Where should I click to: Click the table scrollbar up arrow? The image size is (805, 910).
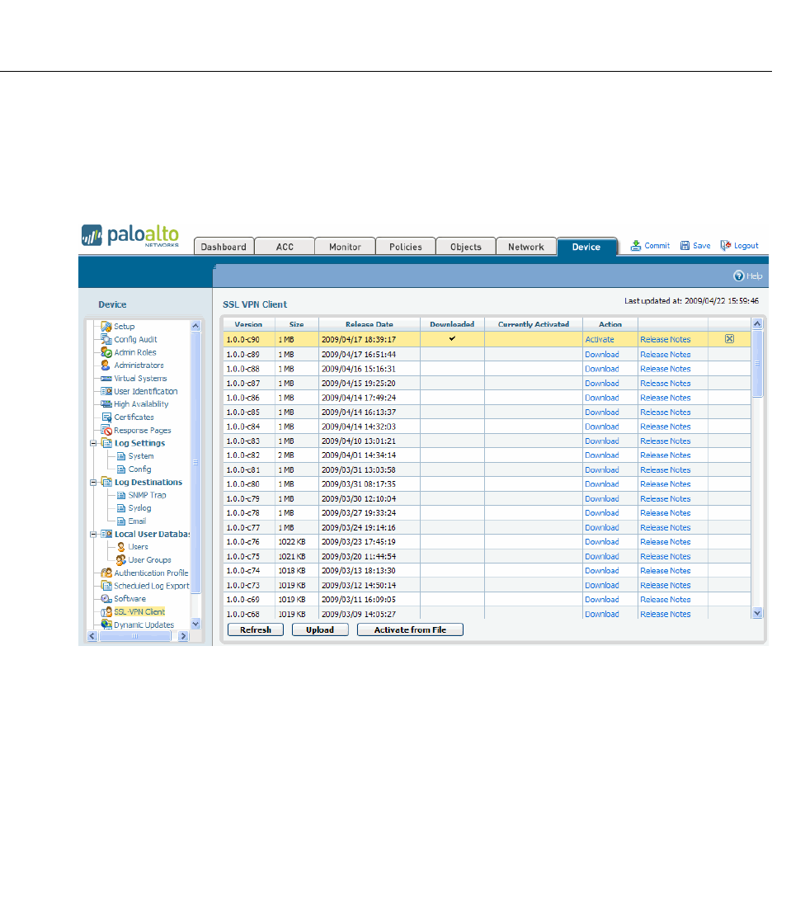[x=757, y=324]
